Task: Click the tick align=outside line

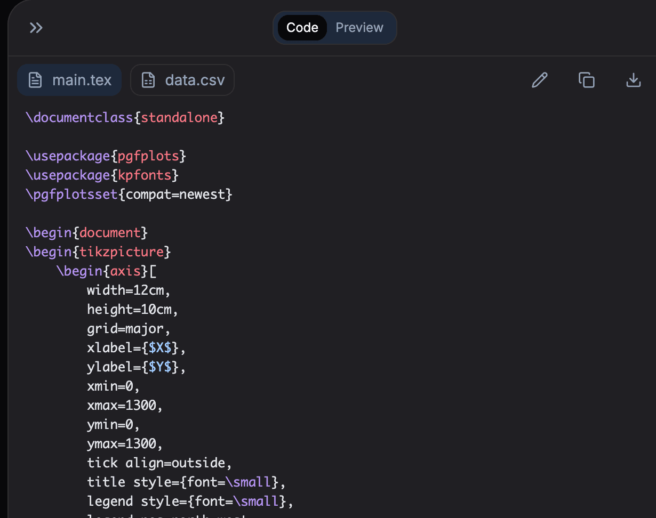Action: click(159, 463)
